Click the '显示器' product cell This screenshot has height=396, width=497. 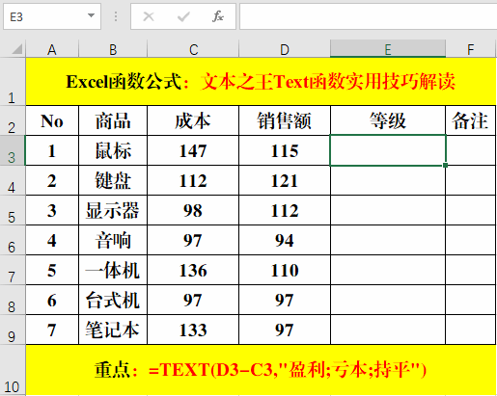click(113, 210)
